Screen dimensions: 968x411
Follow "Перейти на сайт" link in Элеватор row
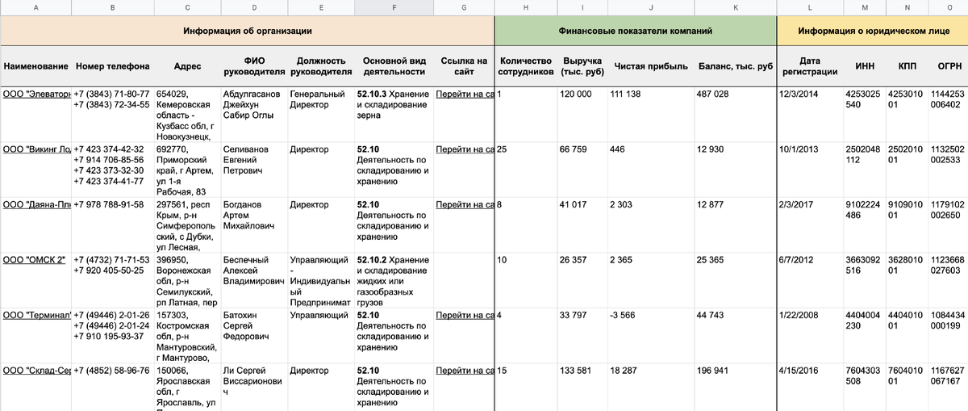pyautogui.click(x=464, y=94)
